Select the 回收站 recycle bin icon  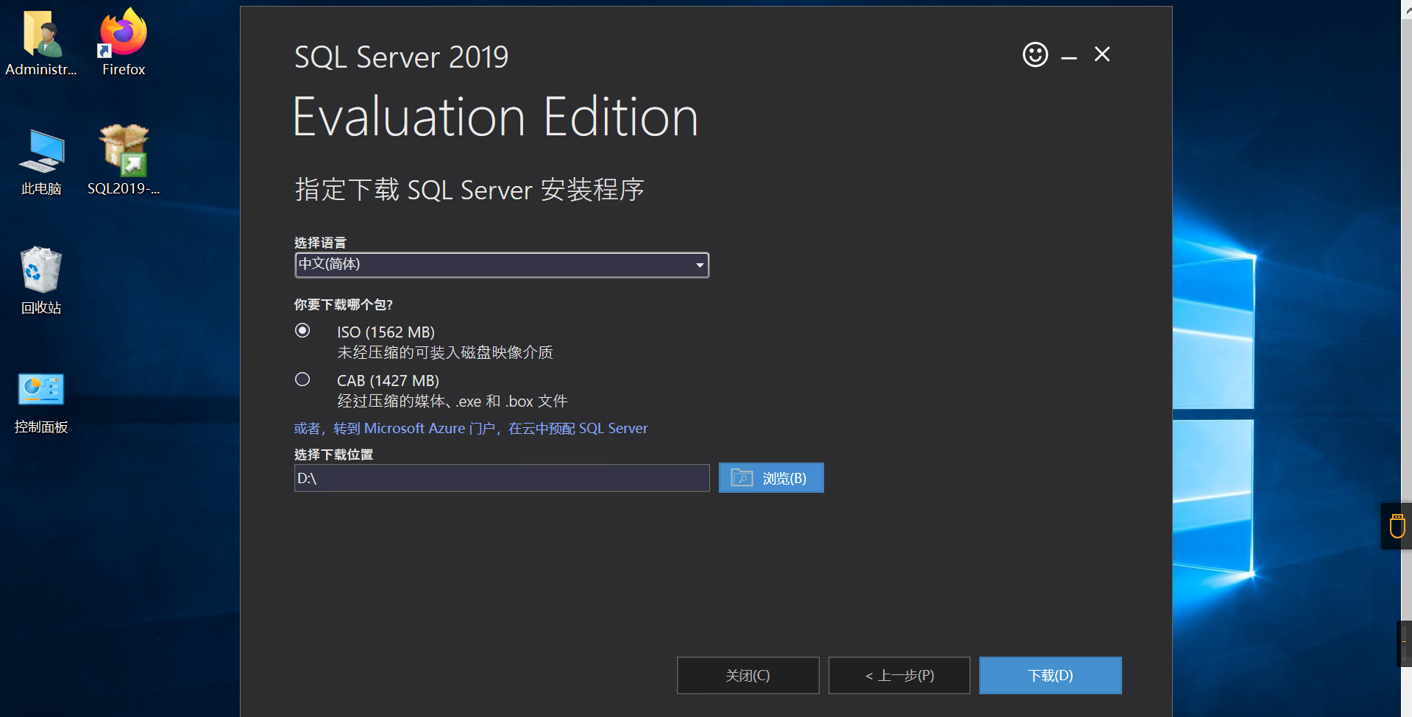41,281
